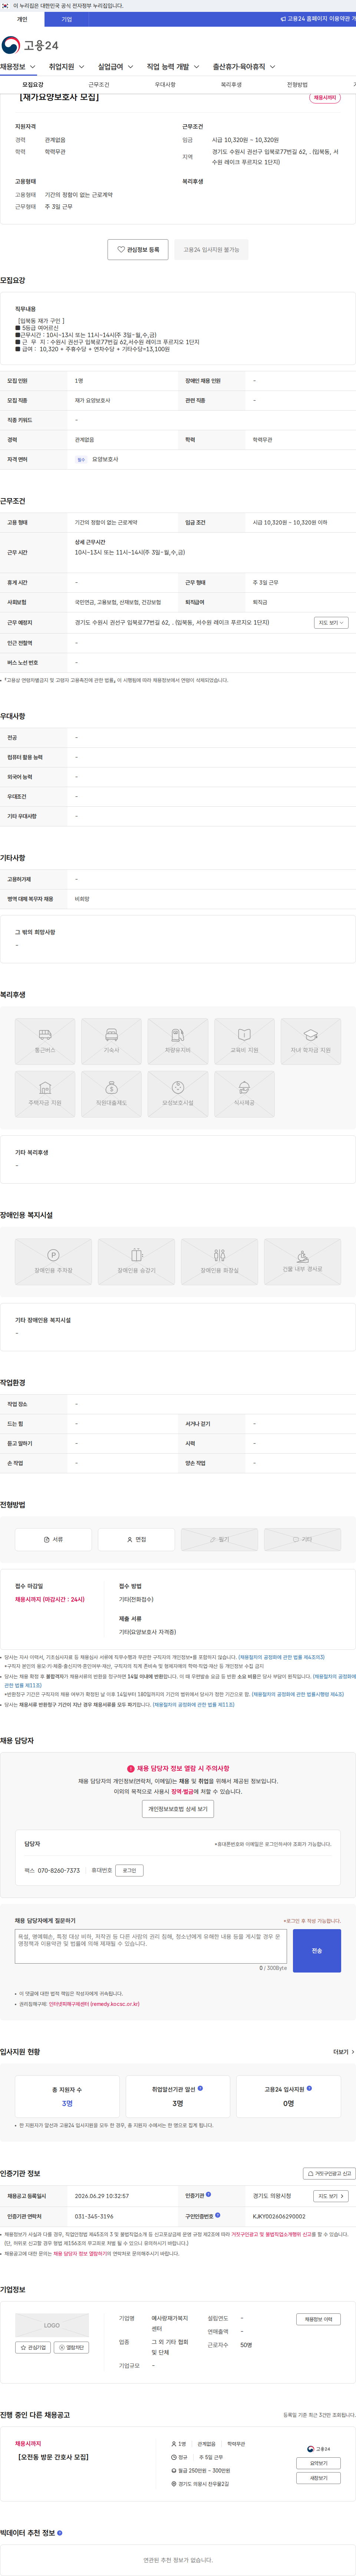This screenshot has height=2576, width=356.
Task: Open 요약보기 for 오전동 방문 간호사
Action: coord(318,2463)
